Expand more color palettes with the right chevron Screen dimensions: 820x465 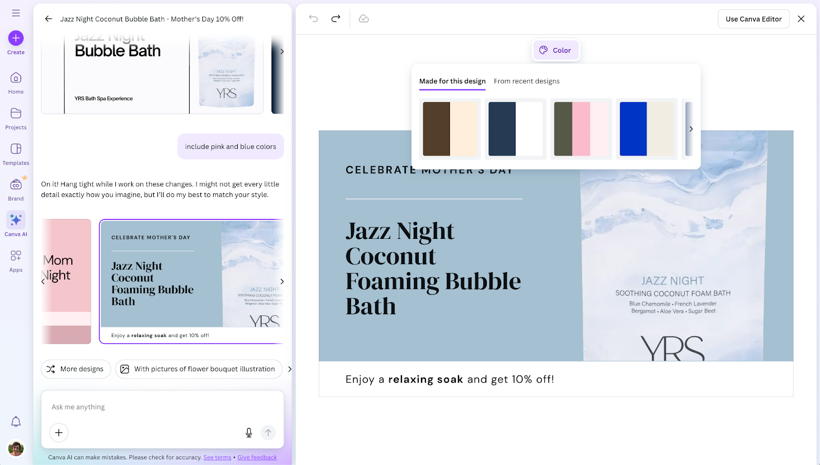click(690, 129)
